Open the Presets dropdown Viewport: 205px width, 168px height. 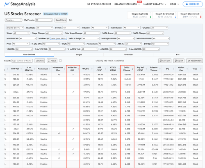click(x=14, y=20)
